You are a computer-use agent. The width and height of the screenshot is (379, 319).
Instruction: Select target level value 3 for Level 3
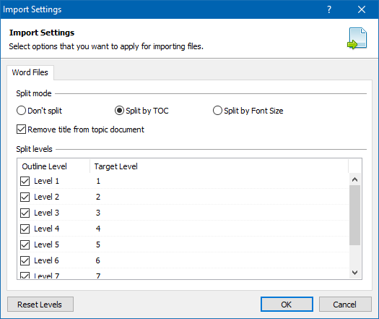[x=98, y=213]
